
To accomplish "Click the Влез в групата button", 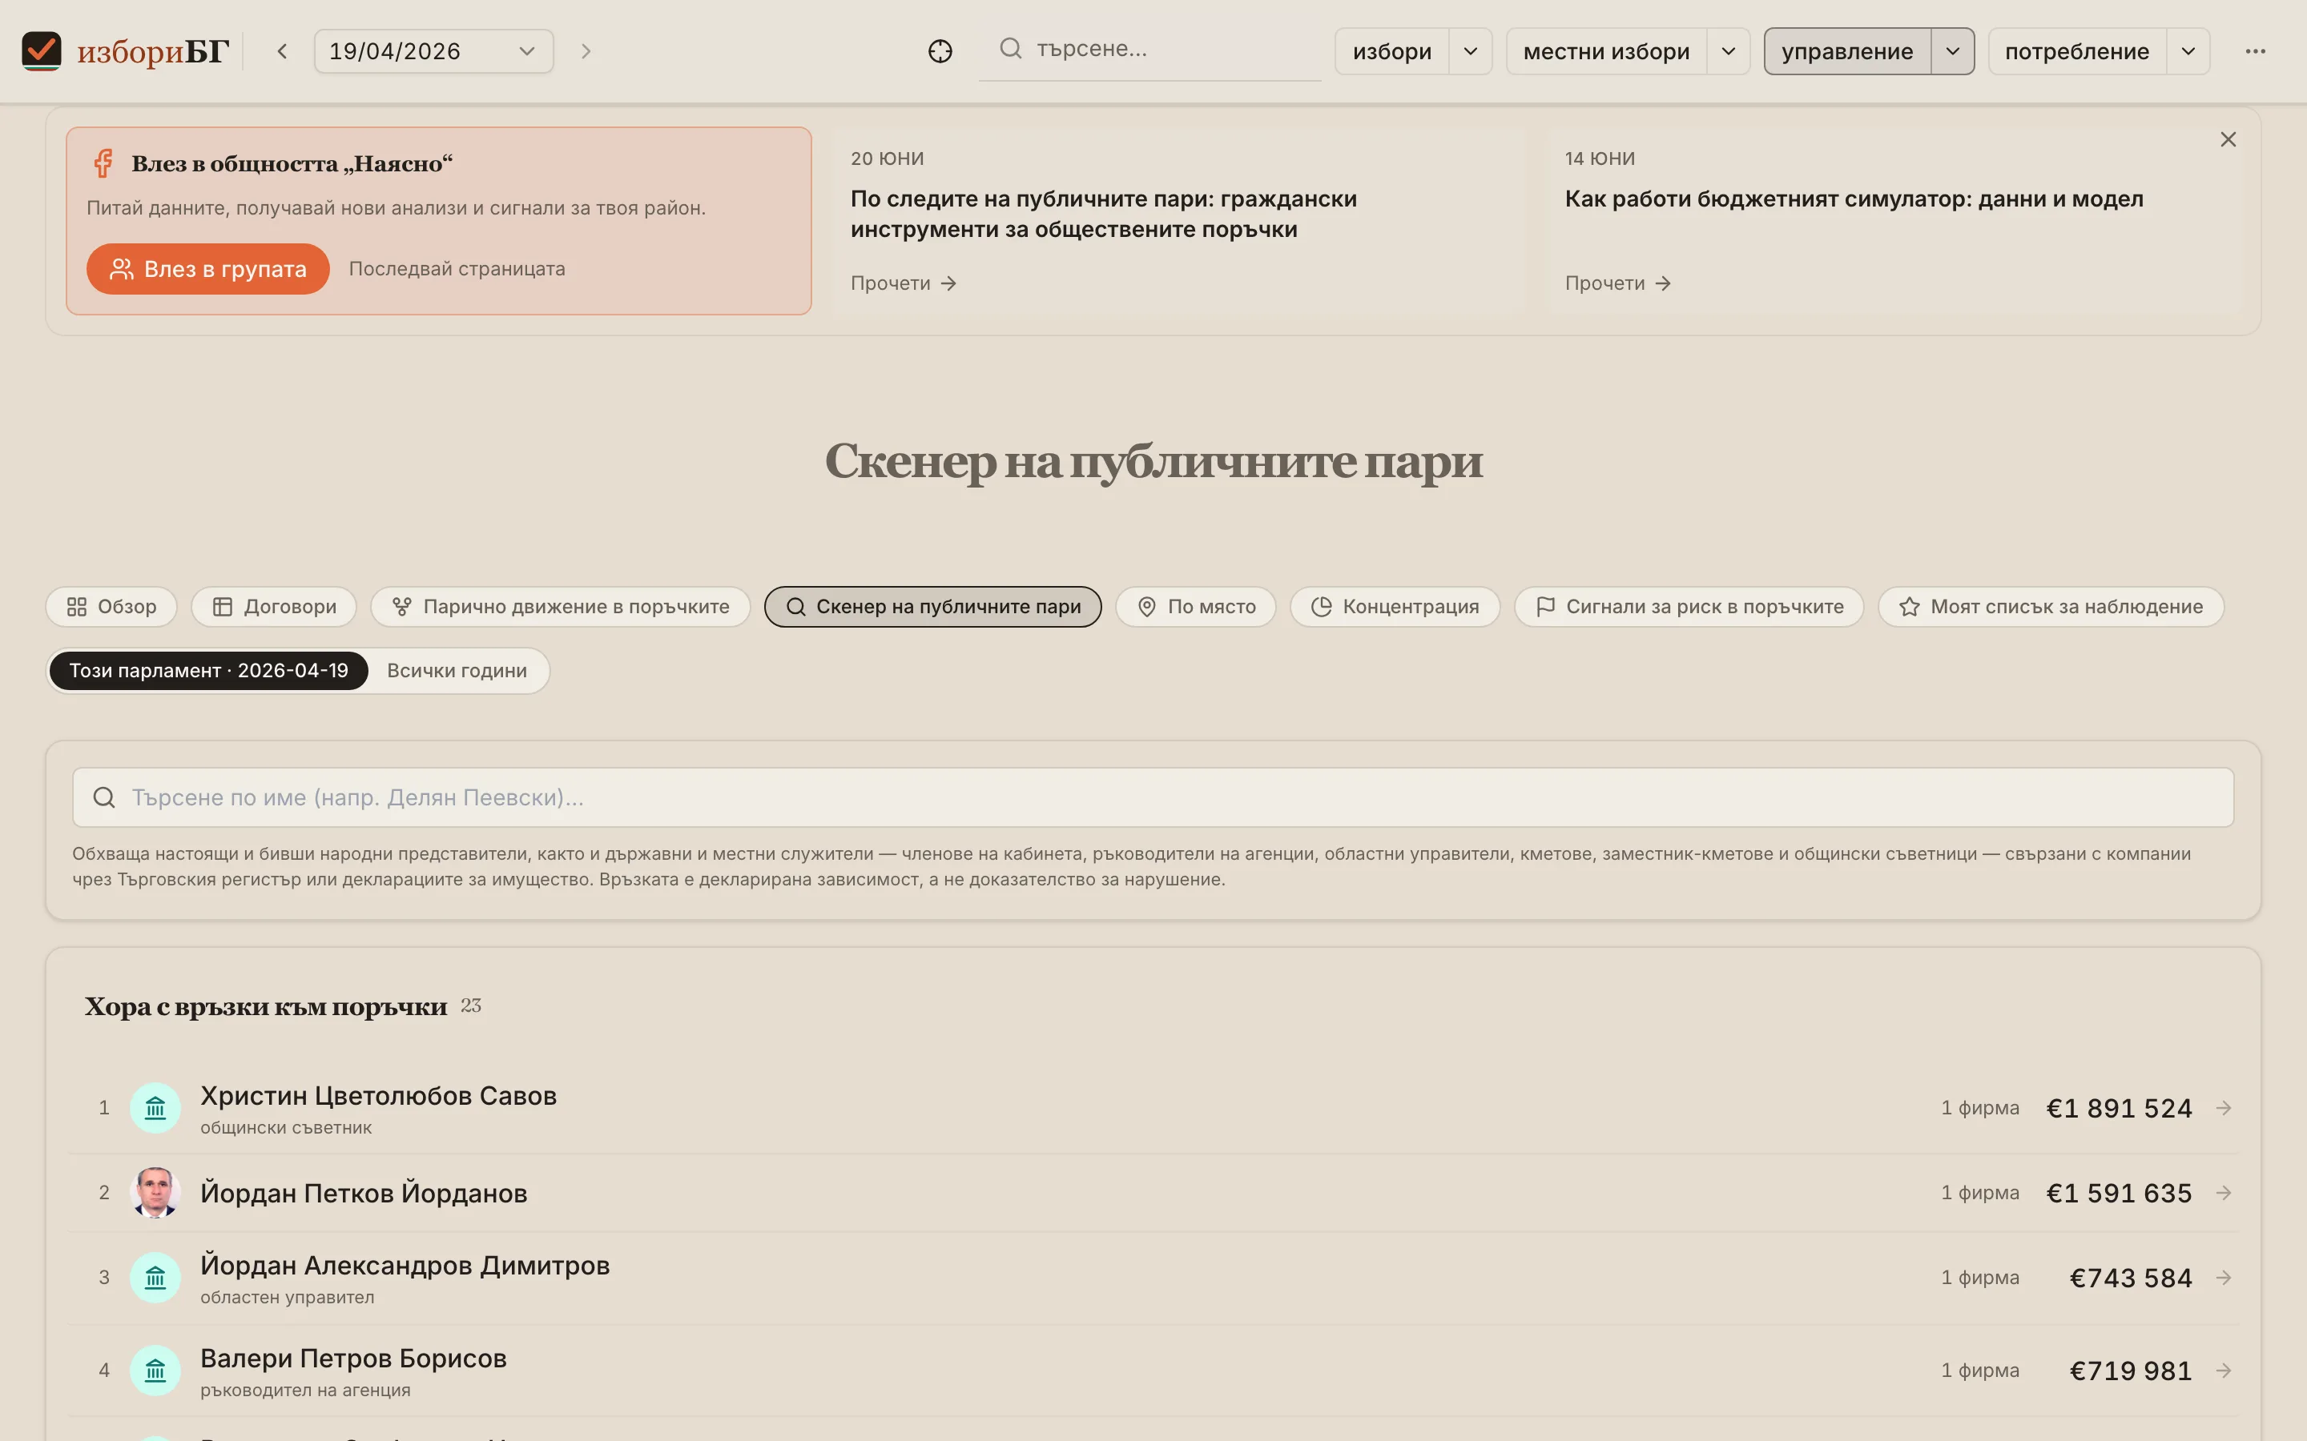I will [x=207, y=269].
